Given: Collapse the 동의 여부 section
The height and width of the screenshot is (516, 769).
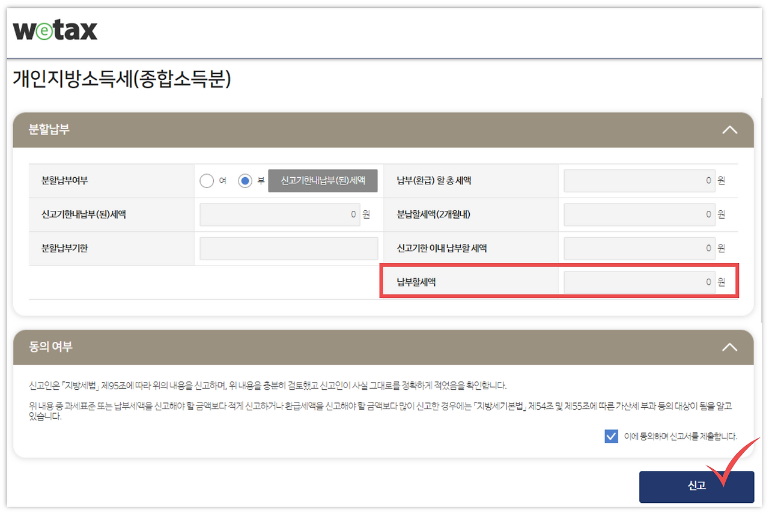Looking at the screenshot, I should (730, 347).
